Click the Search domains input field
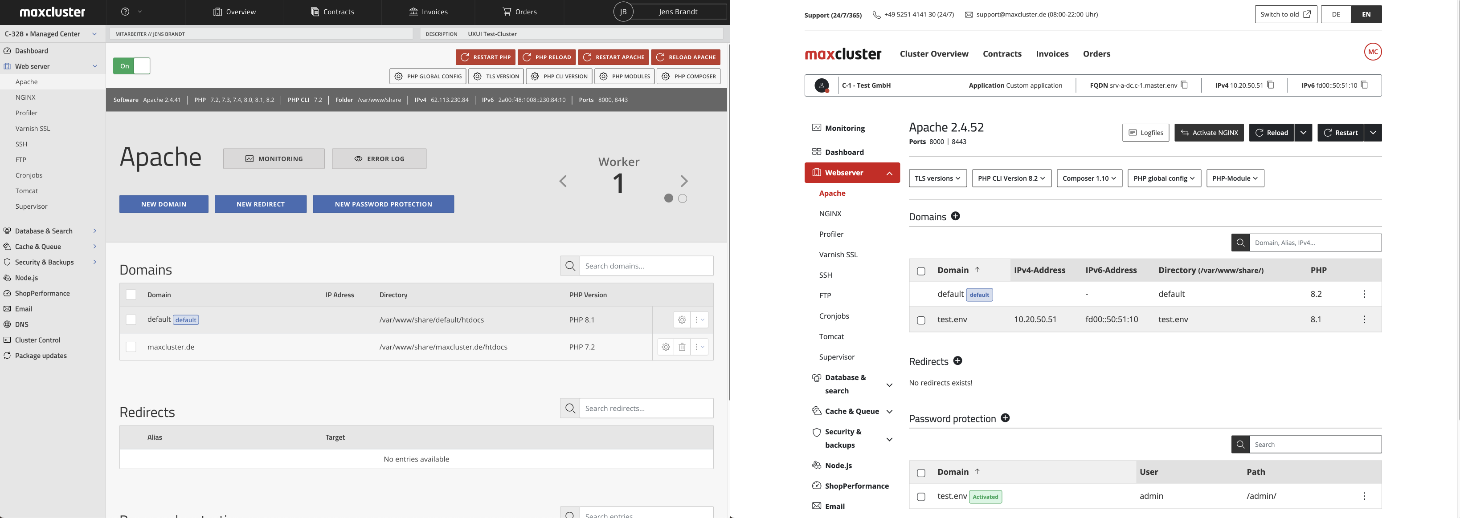The image size is (1460, 518). click(646, 266)
